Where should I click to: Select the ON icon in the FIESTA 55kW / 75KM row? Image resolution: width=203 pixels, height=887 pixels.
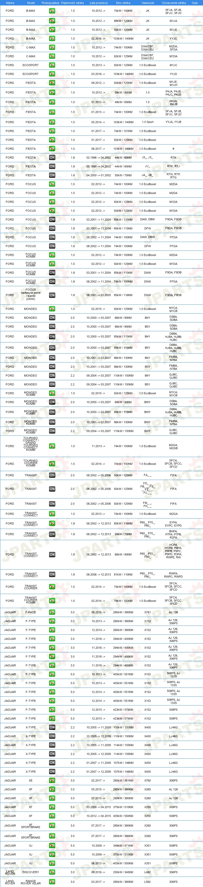point(52,175)
